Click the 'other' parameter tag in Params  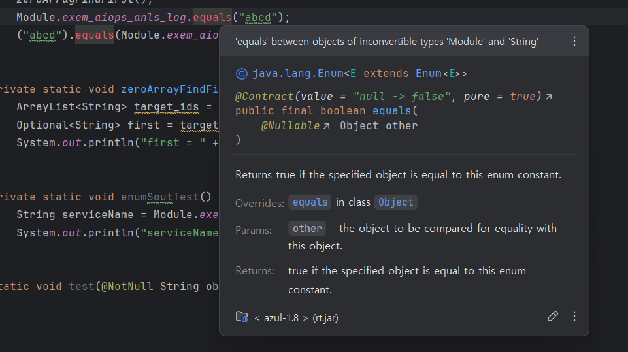point(307,229)
